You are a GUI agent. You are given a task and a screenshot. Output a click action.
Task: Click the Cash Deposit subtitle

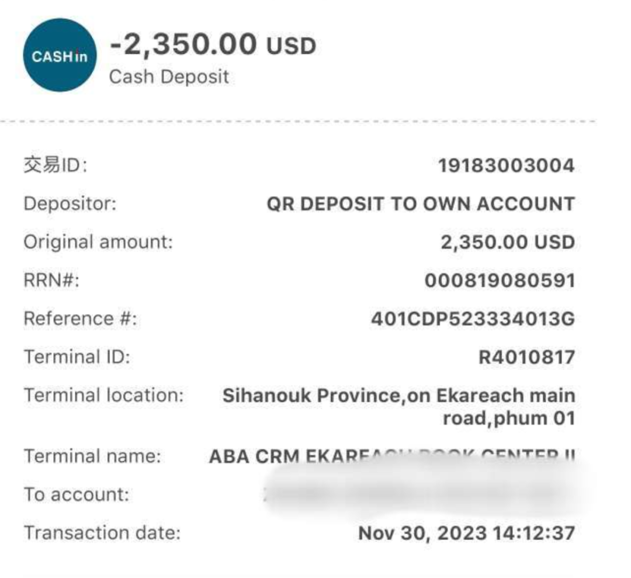(169, 77)
